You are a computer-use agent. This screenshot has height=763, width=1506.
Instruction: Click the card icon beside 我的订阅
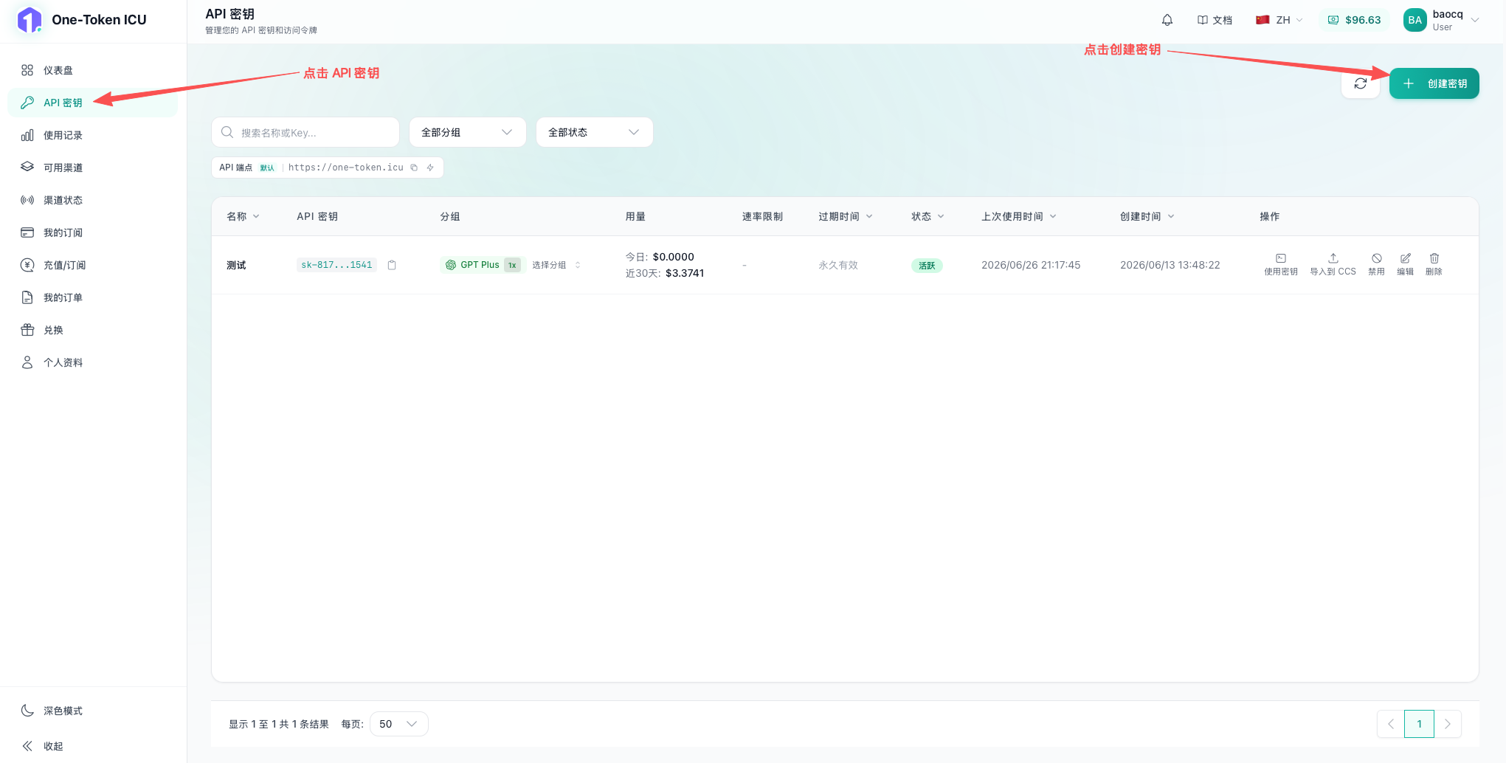click(x=27, y=232)
